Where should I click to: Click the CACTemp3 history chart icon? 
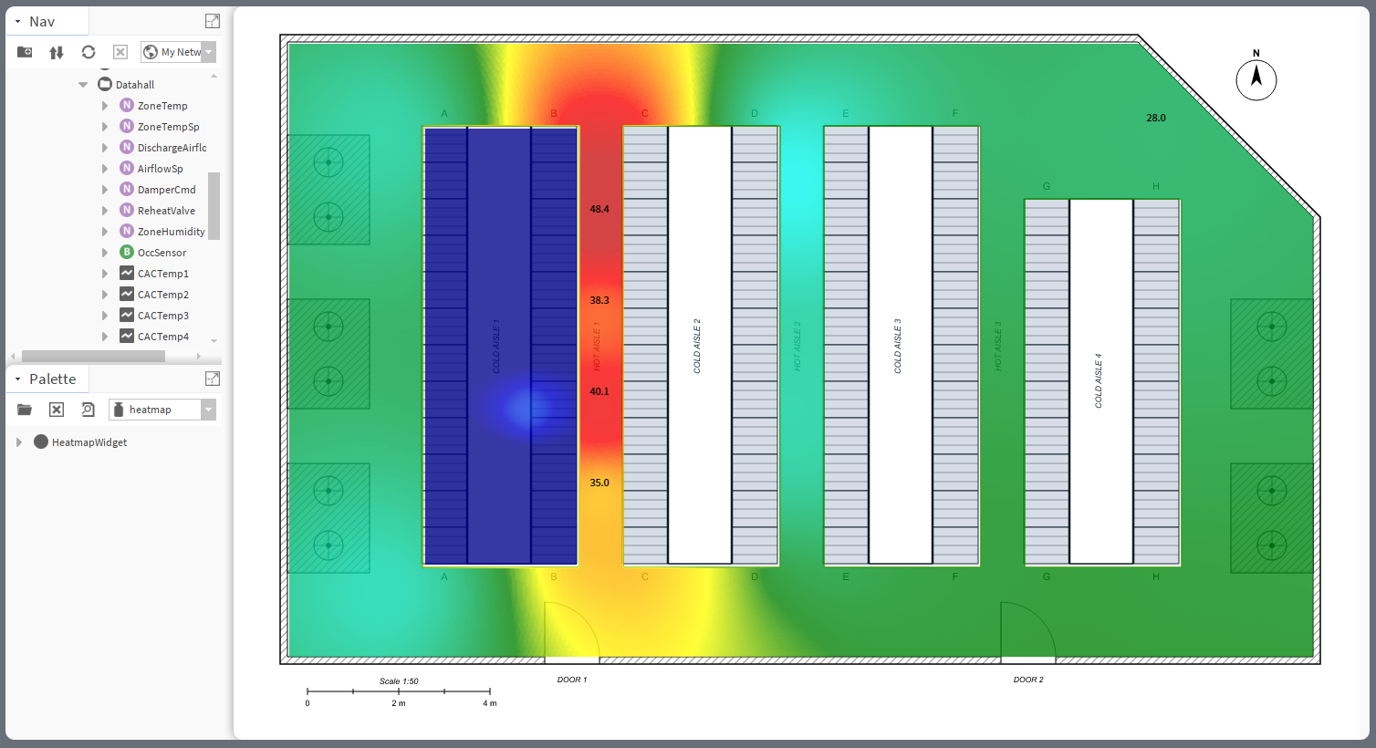(x=127, y=315)
